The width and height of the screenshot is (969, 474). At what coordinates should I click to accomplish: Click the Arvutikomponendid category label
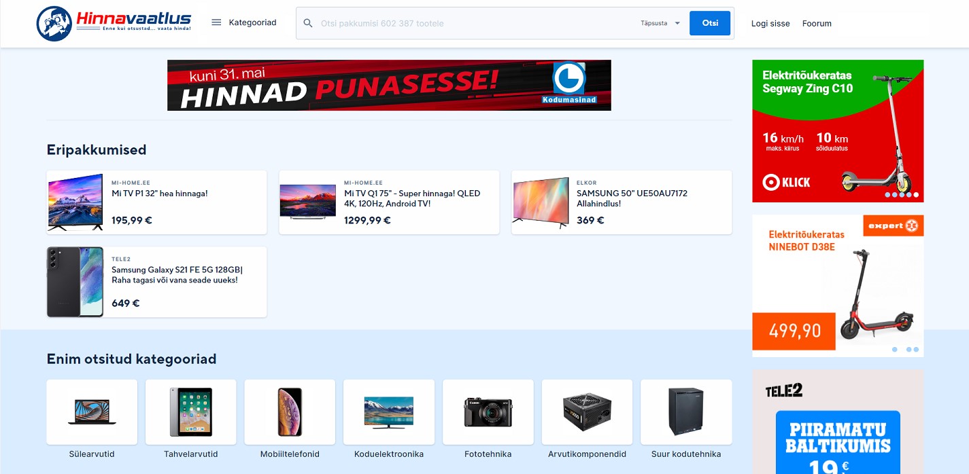click(x=587, y=454)
